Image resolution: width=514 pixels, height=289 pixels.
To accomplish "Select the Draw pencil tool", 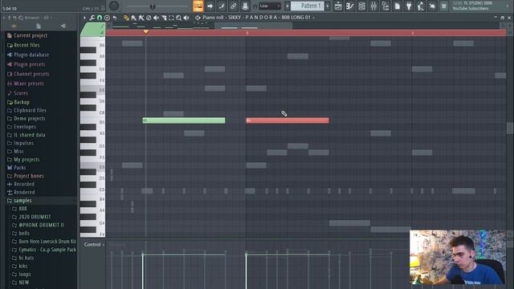I will pyautogui.click(x=126, y=18).
